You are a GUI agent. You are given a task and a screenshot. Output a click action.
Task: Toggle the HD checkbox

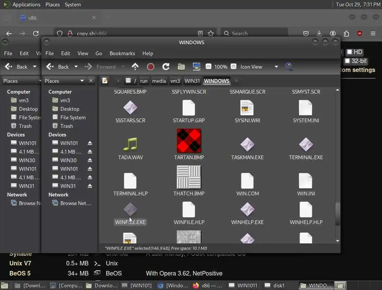tap(349, 52)
